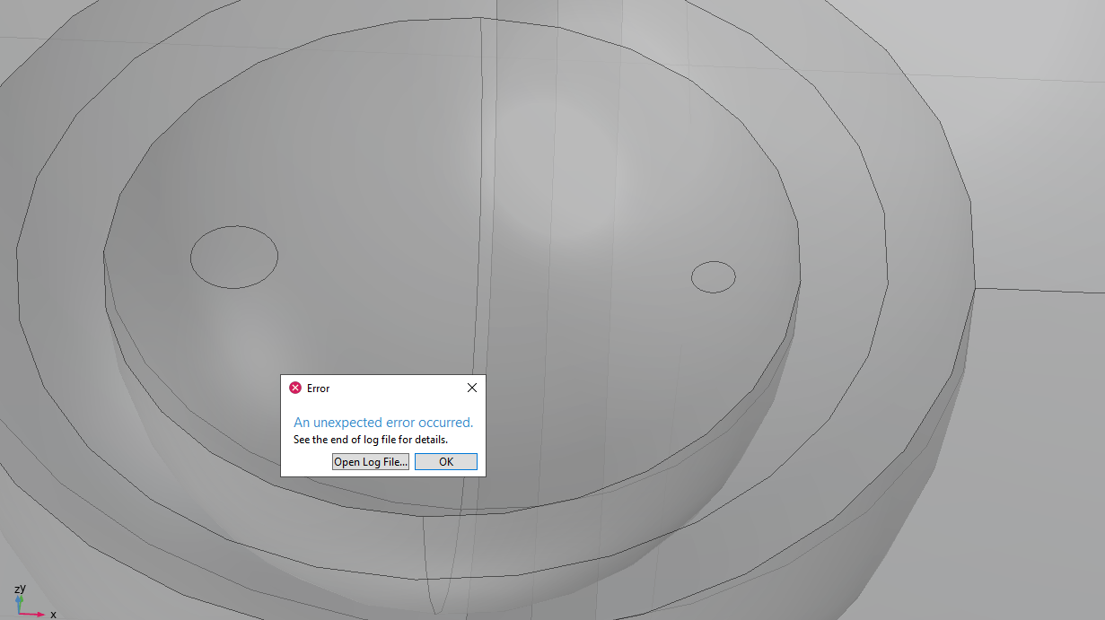Click the zy label on axis triad
The height and width of the screenshot is (620, 1105).
pos(20,589)
